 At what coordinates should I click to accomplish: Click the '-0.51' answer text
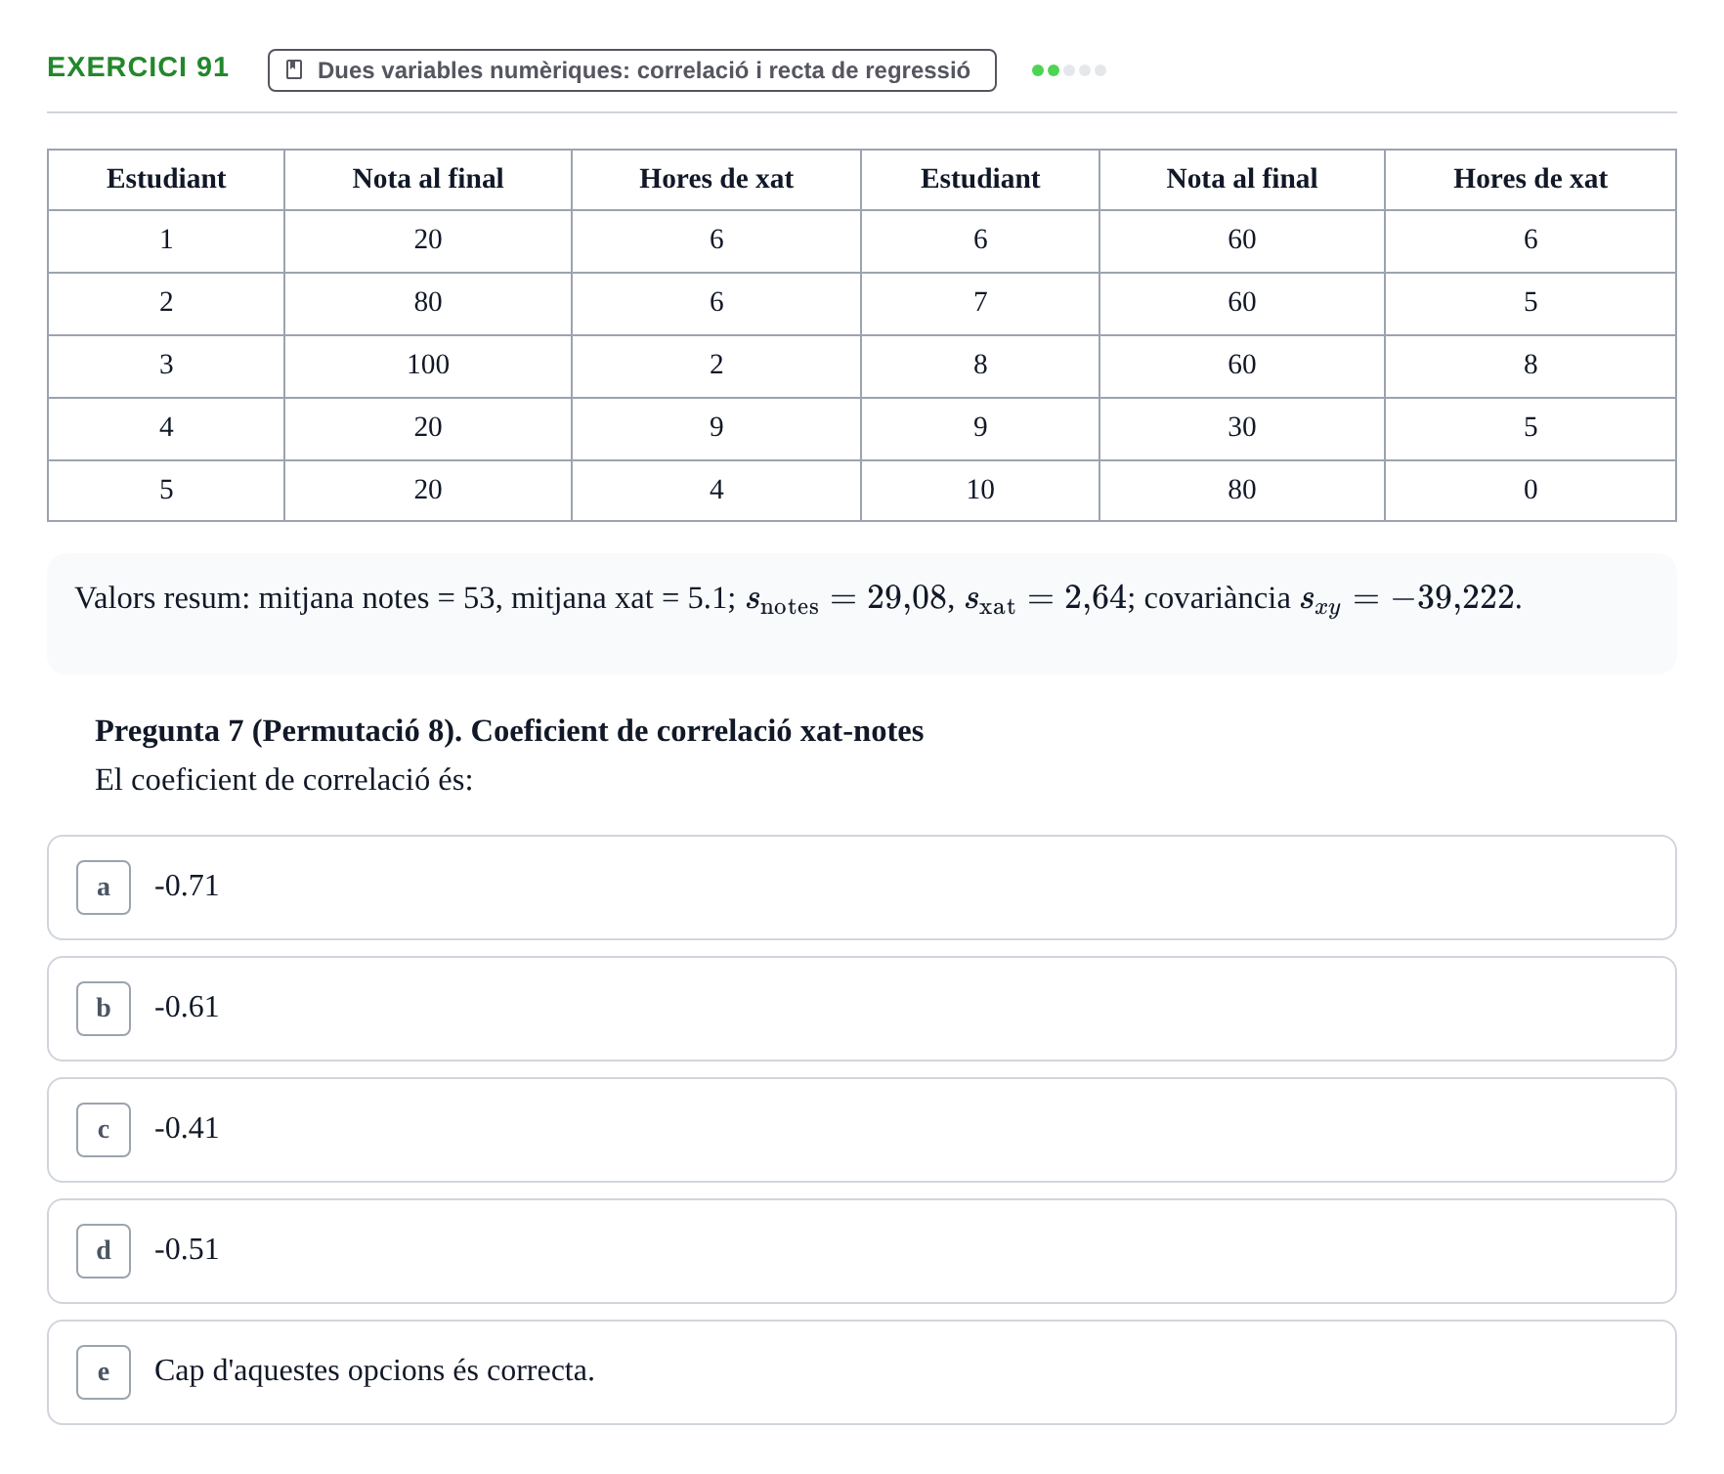coord(187,1249)
